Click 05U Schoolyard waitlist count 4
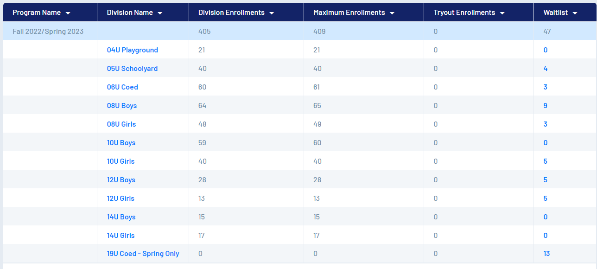 [x=546, y=69]
